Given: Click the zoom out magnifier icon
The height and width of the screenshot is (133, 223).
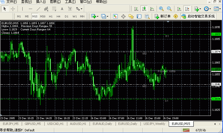Looking at the screenshot, I should point(169,9).
